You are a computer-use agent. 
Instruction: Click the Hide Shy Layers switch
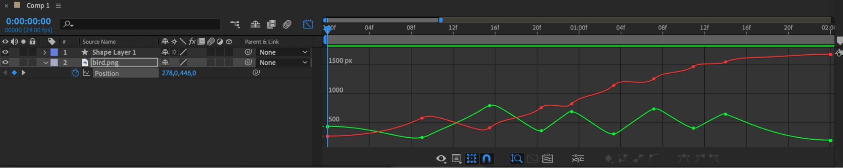pos(255,24)
